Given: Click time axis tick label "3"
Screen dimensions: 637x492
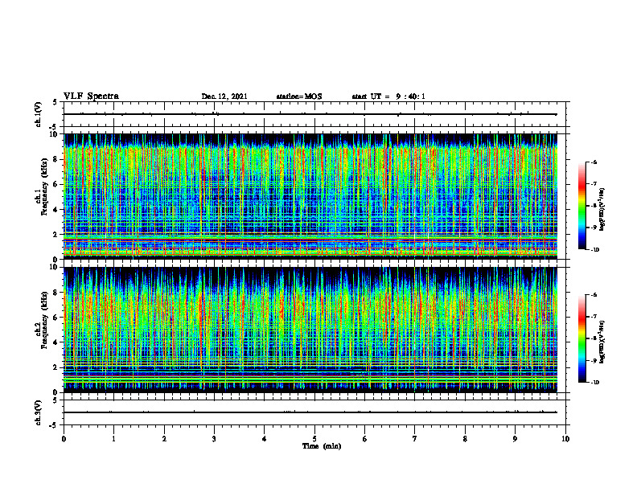Looking at the screenshot, I should 214,439.
